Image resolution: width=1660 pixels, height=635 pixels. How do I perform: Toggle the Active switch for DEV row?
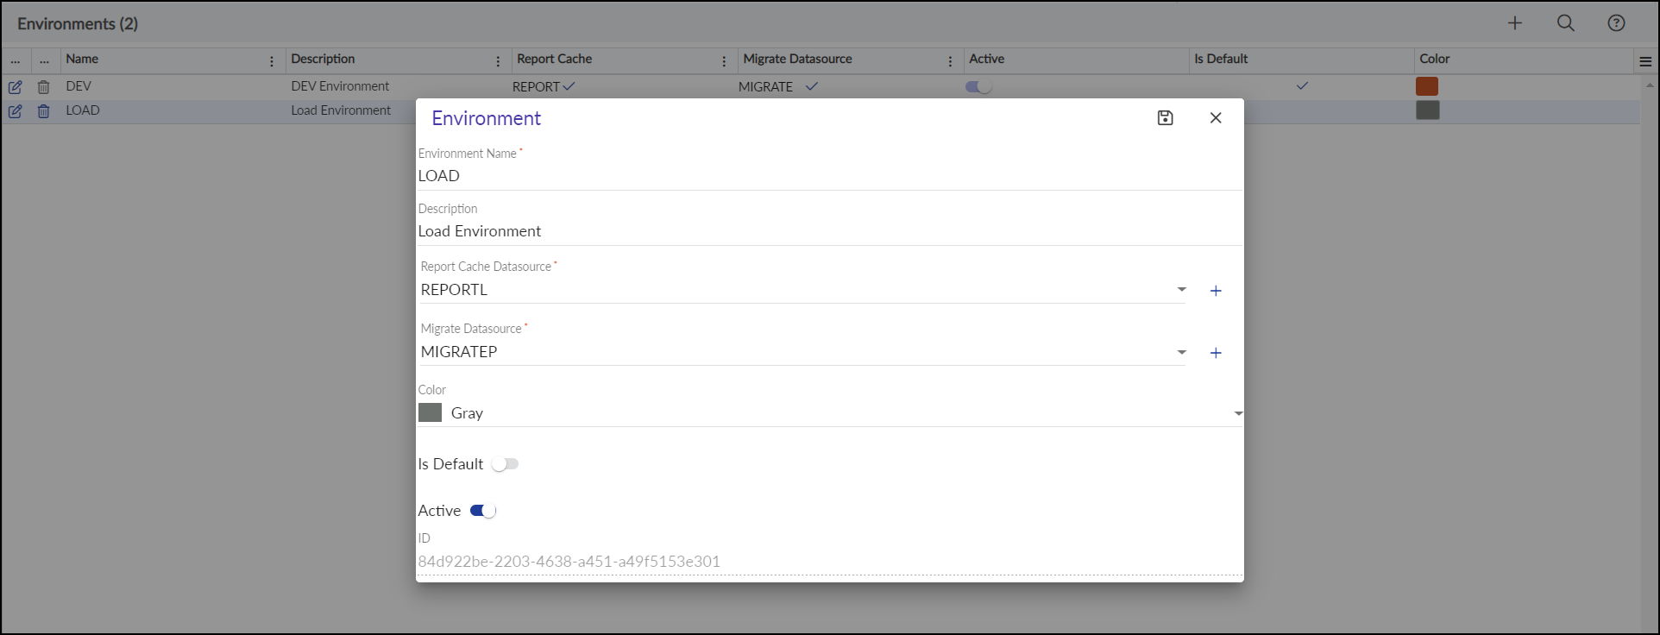978,86
